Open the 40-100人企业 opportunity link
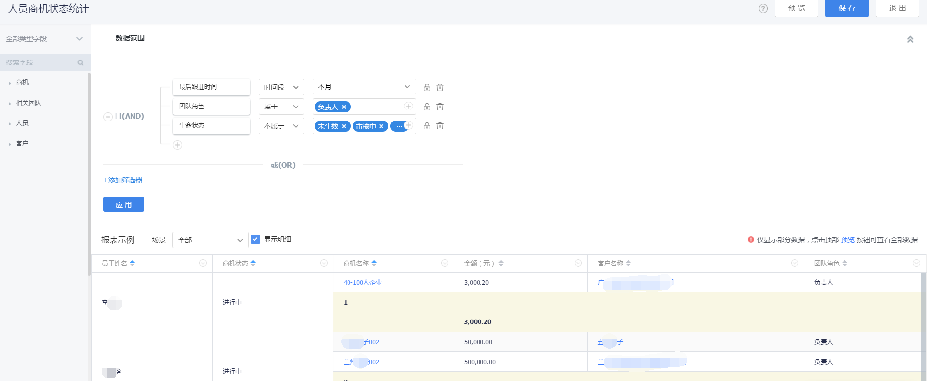Viewport: 927px width, 381px height. pos(363,282)
